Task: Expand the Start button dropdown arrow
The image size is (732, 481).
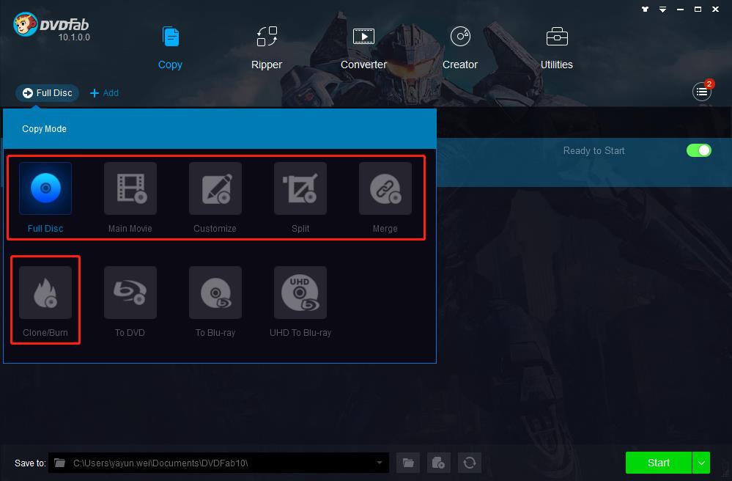Action: coord(701,463)
